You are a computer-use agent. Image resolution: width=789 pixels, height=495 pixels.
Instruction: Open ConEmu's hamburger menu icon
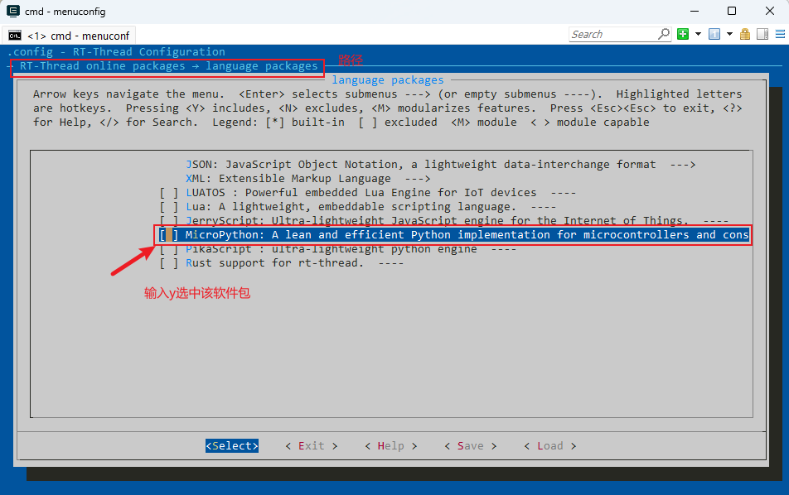[x=778, y=34]
